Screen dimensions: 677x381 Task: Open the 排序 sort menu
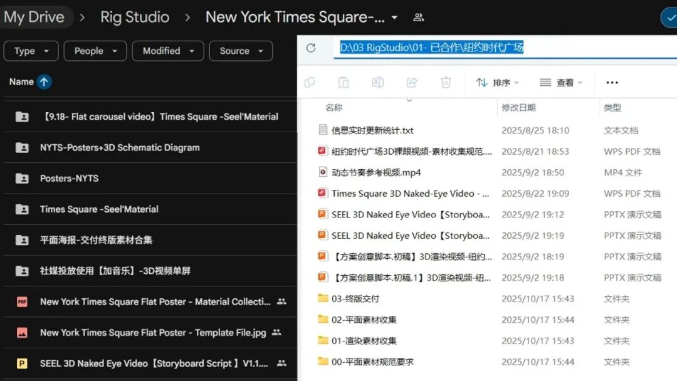pyautogui.click(x=498, y=83)
